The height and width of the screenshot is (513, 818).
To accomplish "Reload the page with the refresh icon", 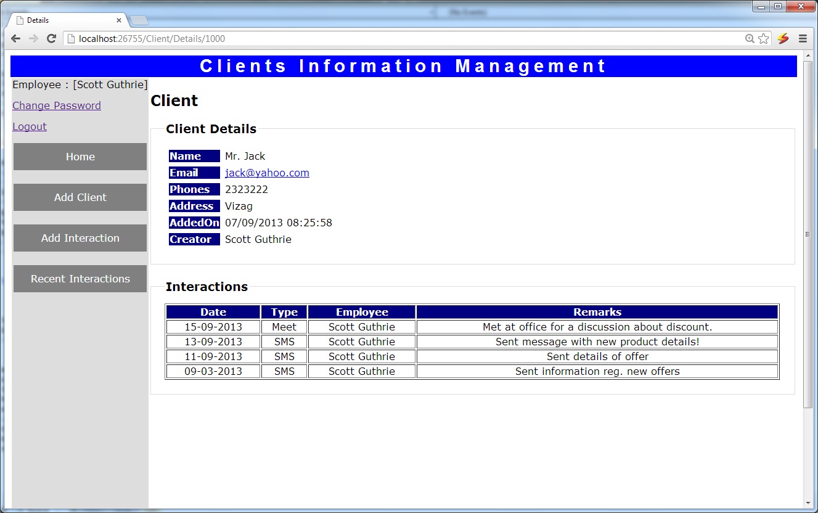I will (52, 38).
